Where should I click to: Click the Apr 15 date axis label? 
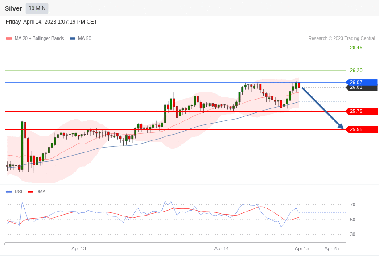click(x=302, y=248)
